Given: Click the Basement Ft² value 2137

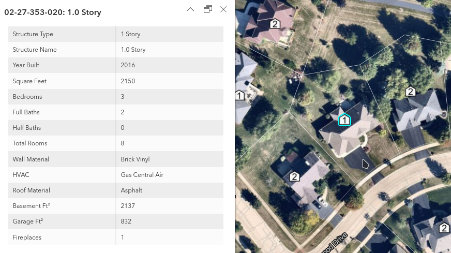Looking at the screenshot, I should coord(128,206).
